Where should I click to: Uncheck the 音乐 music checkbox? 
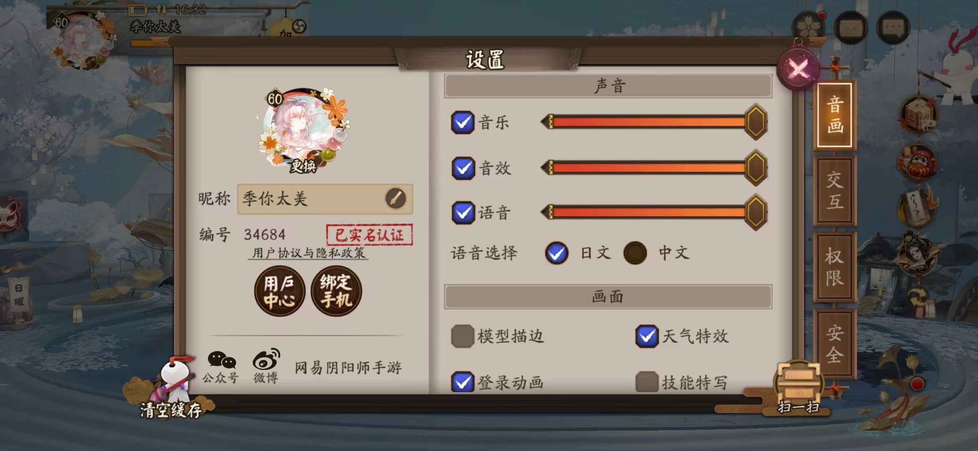463,122
